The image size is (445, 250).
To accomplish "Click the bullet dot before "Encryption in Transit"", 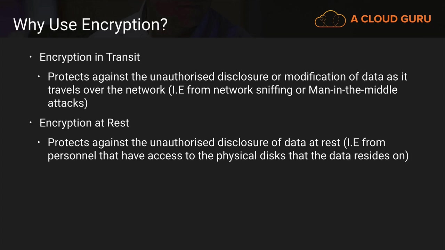I will (31, 57).
